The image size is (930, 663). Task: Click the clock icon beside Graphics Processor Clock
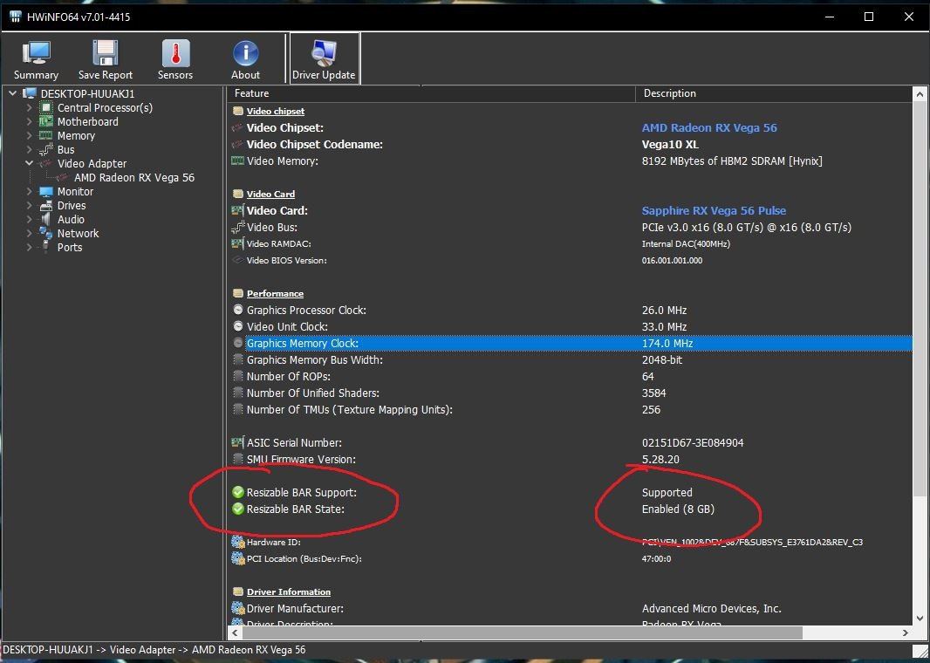tap(238, 310)
